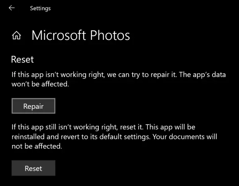Click the word 'Microsoft' in the heading
This screenshot has width=239, height=186.
click(59, 35)
